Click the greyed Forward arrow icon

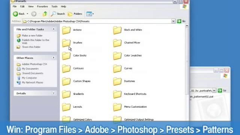click(x=34, y=14)
